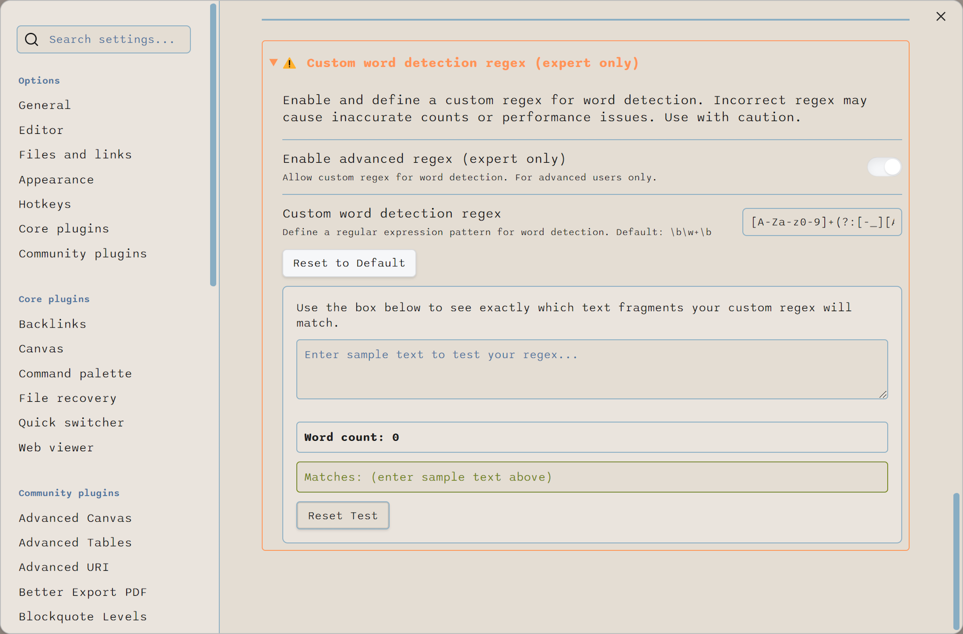This screenshot has height=634, width=963.
Task: Click the search magnifier icon in settings sidebar
Action: (x=31, y=39)
